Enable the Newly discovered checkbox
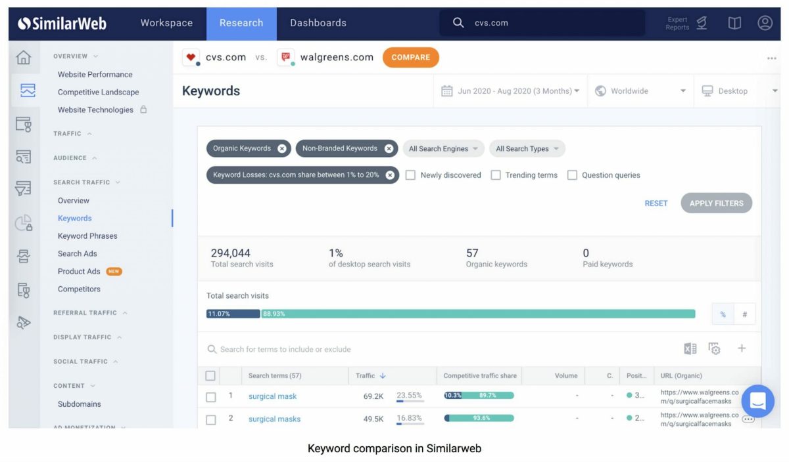The width and height of the screenshot is (789, 462). 410,175
